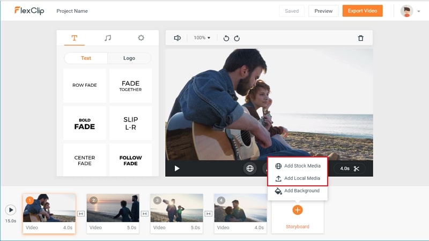Click the globe icon in player bar

tap(250, 168)
